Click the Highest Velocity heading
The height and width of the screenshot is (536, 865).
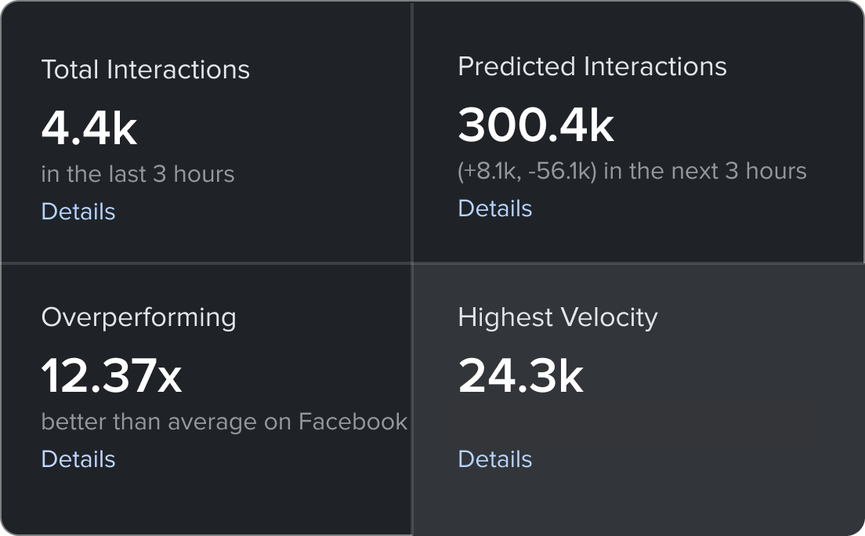click(557, 317)
